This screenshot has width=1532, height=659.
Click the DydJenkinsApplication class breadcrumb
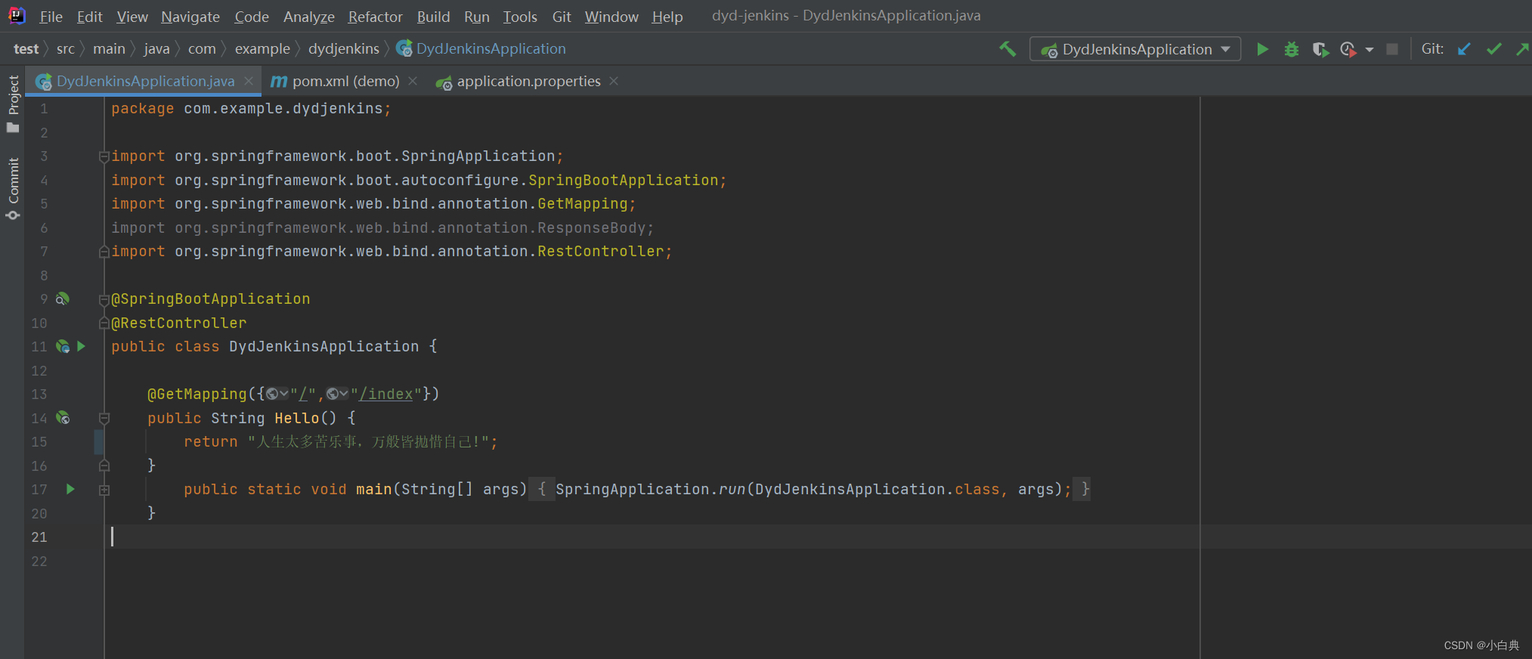pos(481,49)
